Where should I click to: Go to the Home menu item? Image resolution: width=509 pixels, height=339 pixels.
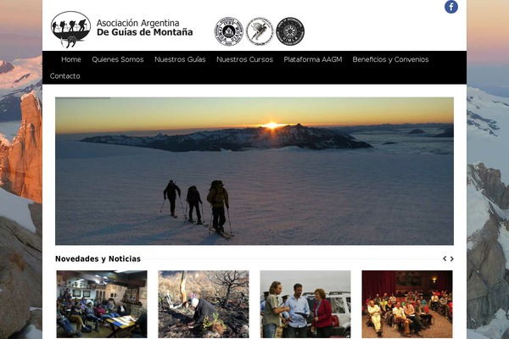click(x=71, y=59)
